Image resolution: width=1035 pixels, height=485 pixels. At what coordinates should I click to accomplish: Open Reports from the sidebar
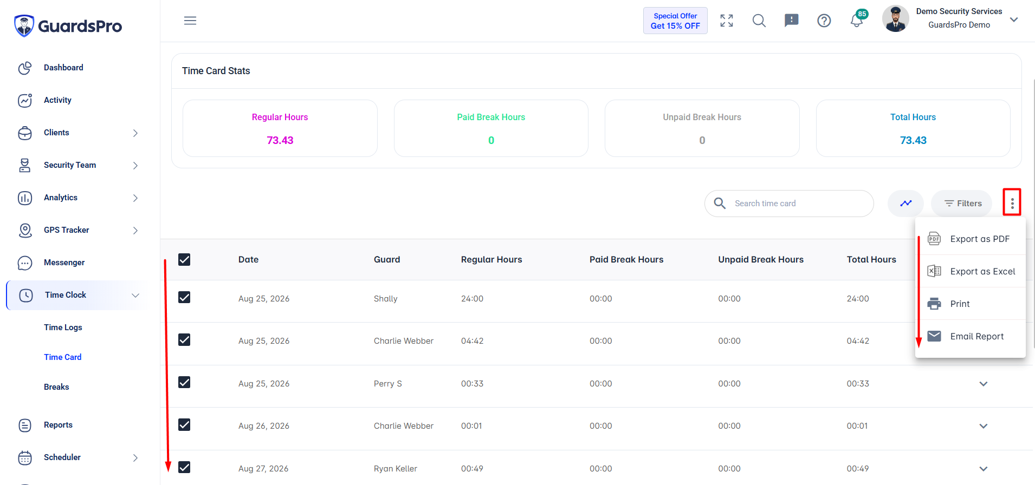(58, 425)
